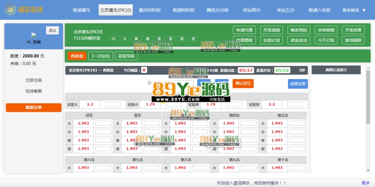Screen dimensions: 375x187
Task: View 开奖结果
Action: pos(353,30)
